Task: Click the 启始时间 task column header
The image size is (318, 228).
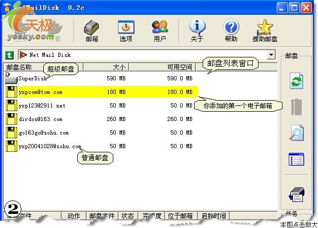Action: tap(214, 216)
